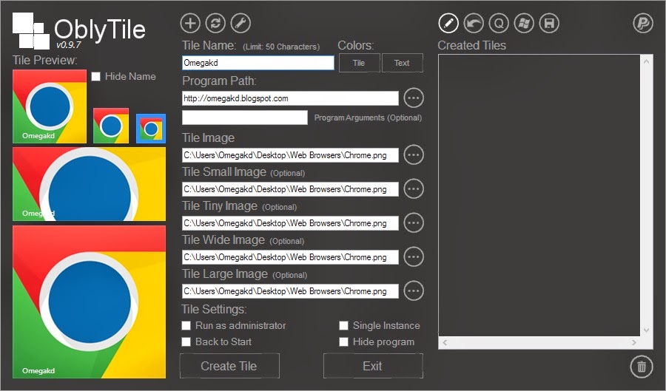Click Created Tiles list scroll down arrow
The image size is (666, 391).
(647, 330)
